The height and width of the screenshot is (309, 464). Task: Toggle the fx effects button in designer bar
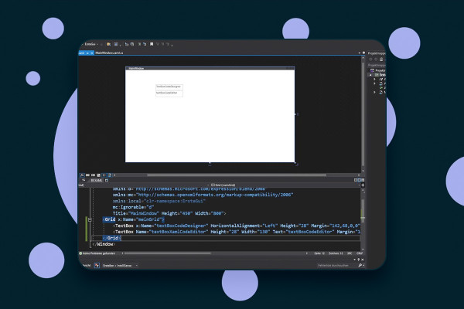coord(82,175)
